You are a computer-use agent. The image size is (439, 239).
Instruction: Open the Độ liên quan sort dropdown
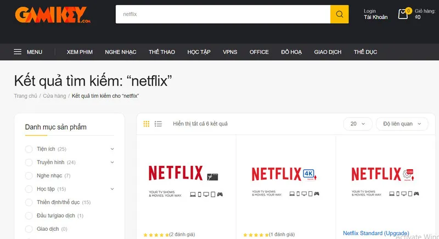coord(402,124)
